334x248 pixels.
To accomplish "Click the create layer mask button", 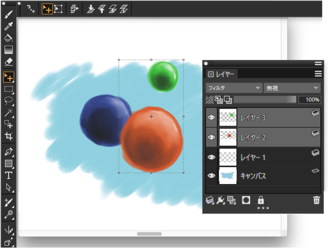I will point(246,200).
